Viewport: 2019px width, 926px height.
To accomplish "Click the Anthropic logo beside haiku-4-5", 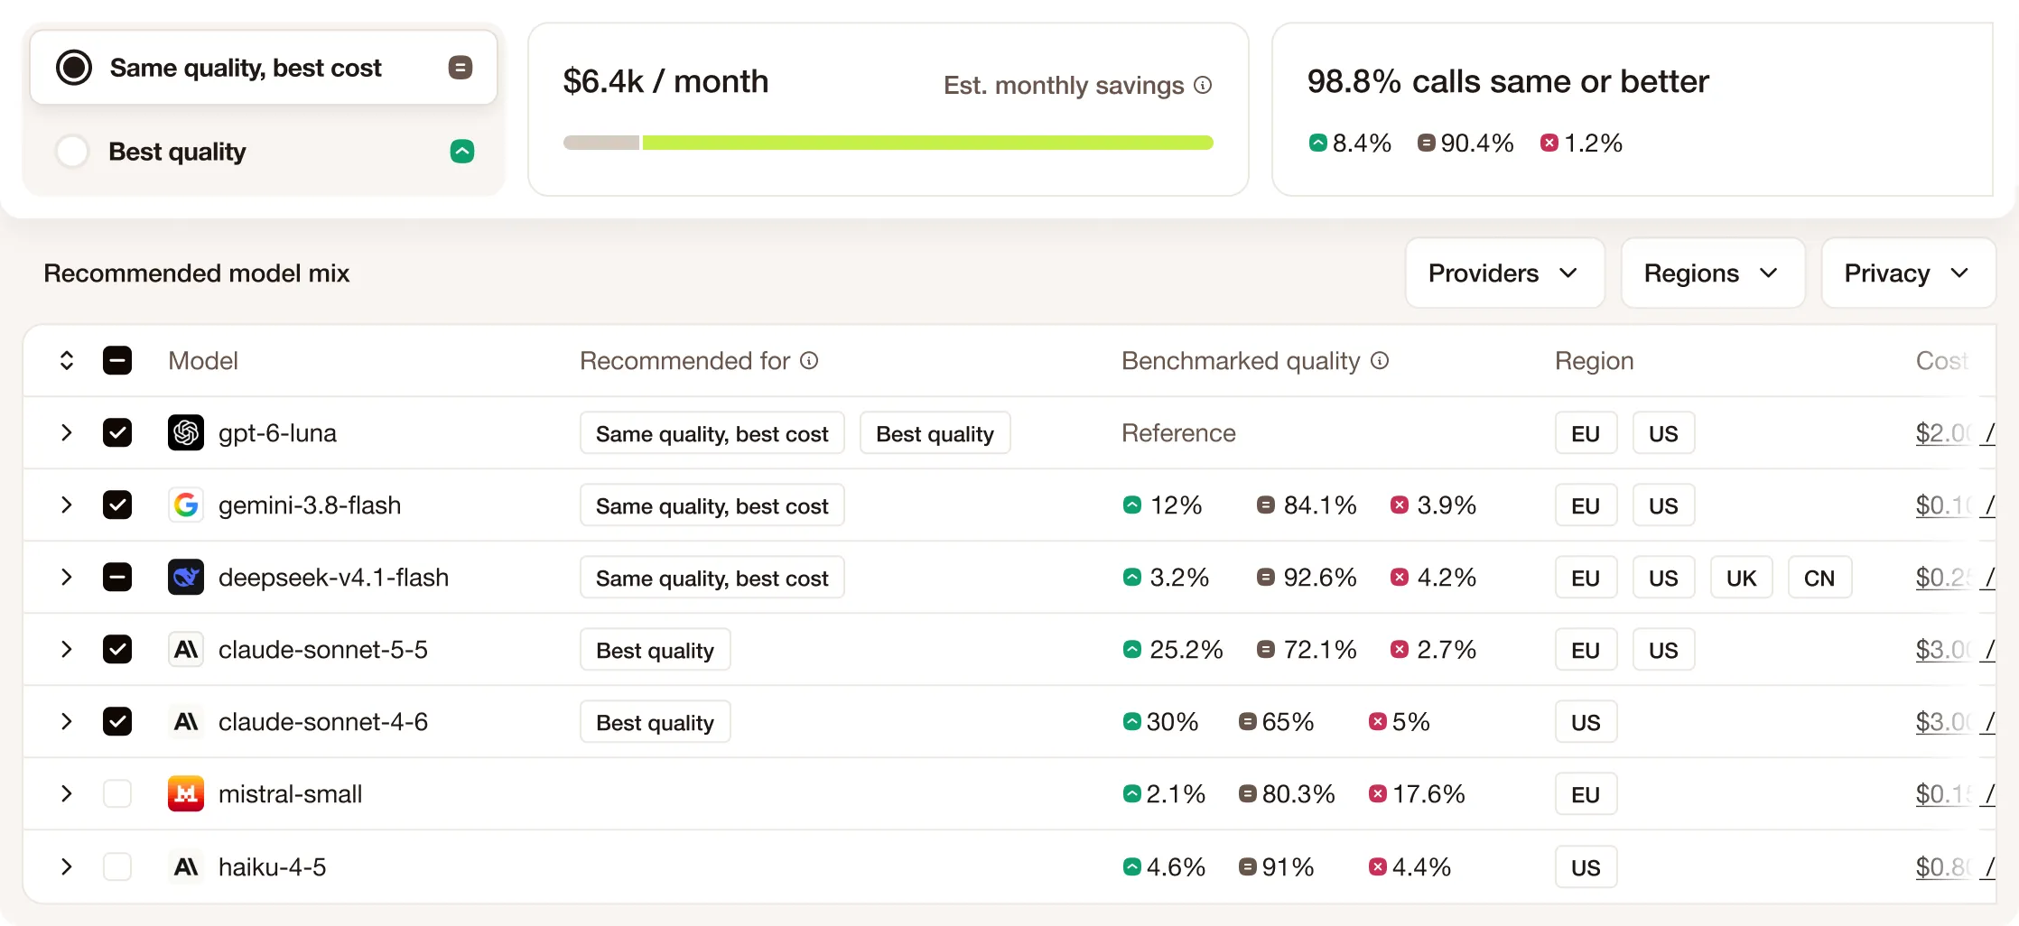I will point(186,867).
